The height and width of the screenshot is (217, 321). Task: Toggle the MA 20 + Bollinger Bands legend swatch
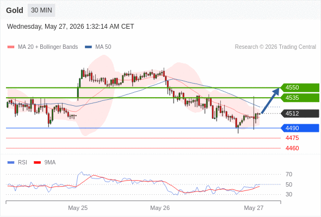coord(11,47)
